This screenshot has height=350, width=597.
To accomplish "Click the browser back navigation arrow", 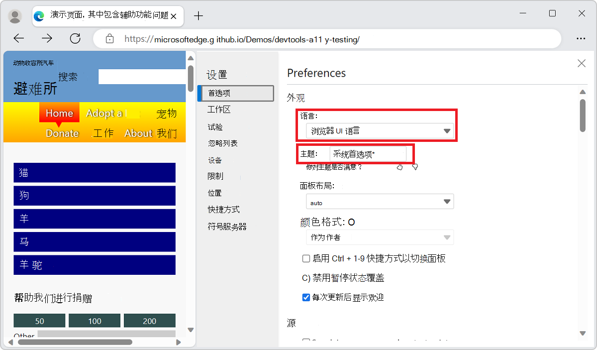I will 18,38.
